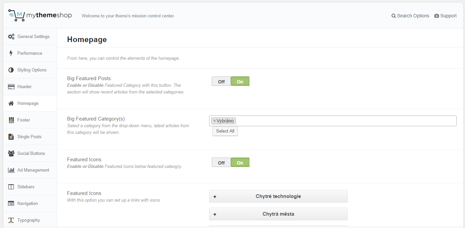Remove the Vybráno category tag
The image size is (465, 228).
click(214, 121)
